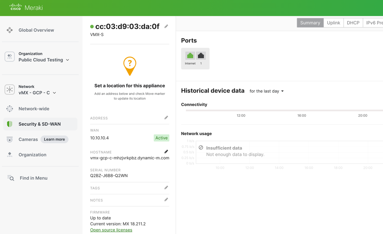Click the Learn more button next to Cameras

point(54,139)
